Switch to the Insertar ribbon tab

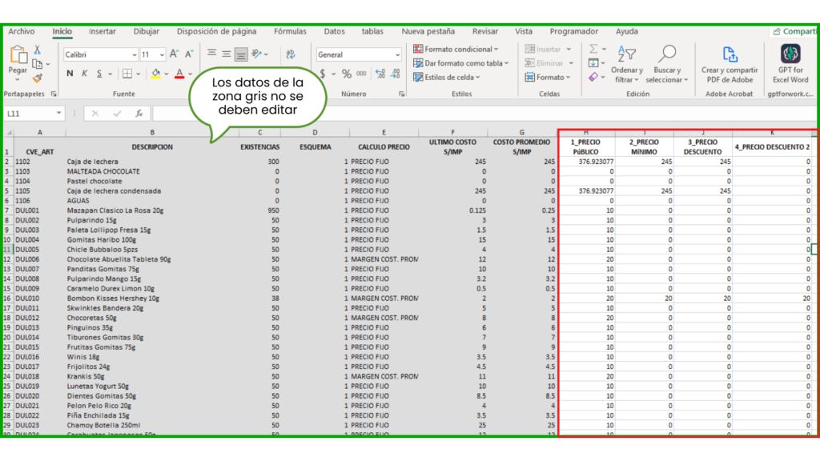tap(102, 31)
